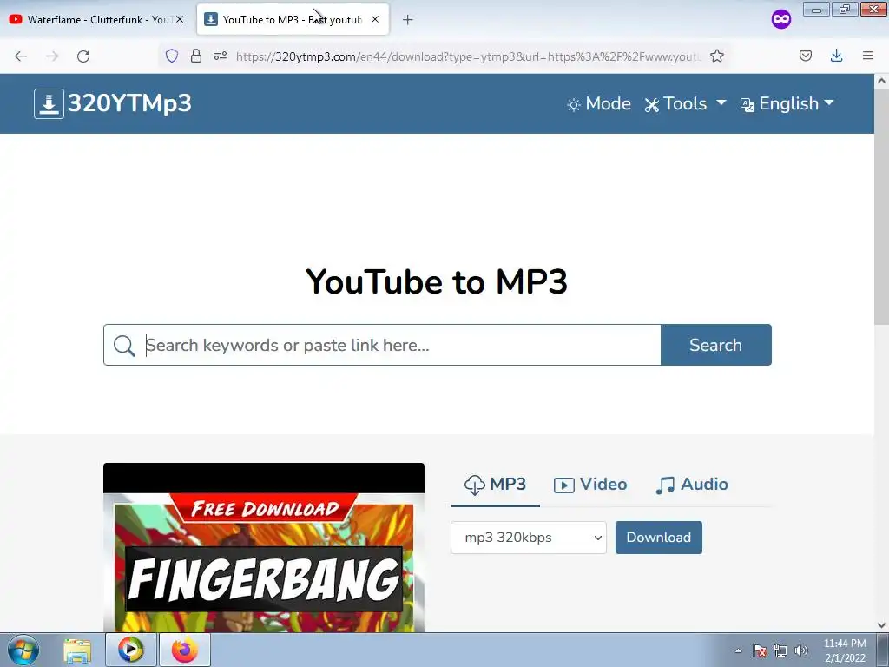Click the site security padlock icon
Viewport: 889px width, 667px height.
pos(196,56)
